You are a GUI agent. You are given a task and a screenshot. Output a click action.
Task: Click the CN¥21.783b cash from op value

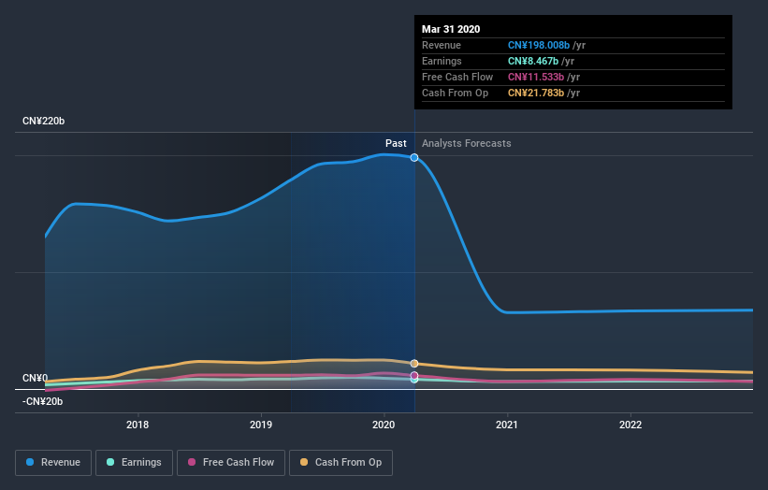coord(536,93)
